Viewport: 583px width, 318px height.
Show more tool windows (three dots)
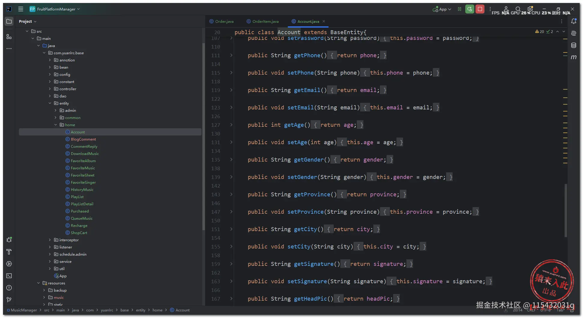(x=9, y=49)
